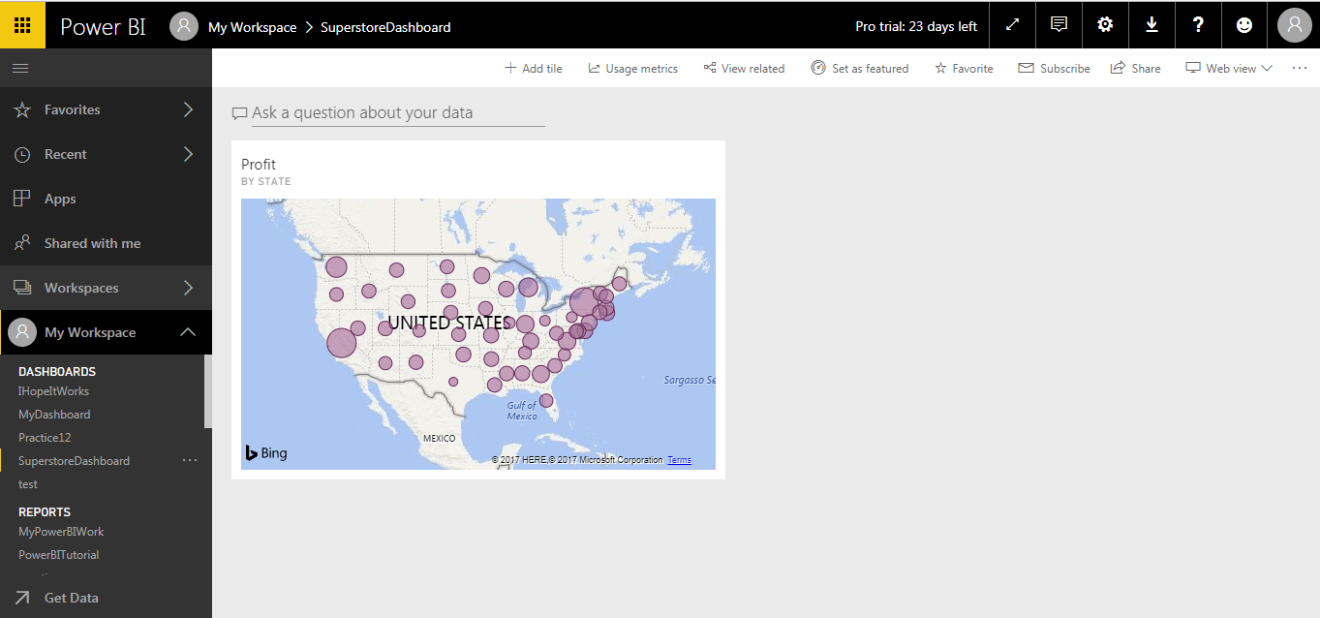Open the app launcher waffle icon
This screenshot has height=618, width=1320.
[x=22, y=25]
